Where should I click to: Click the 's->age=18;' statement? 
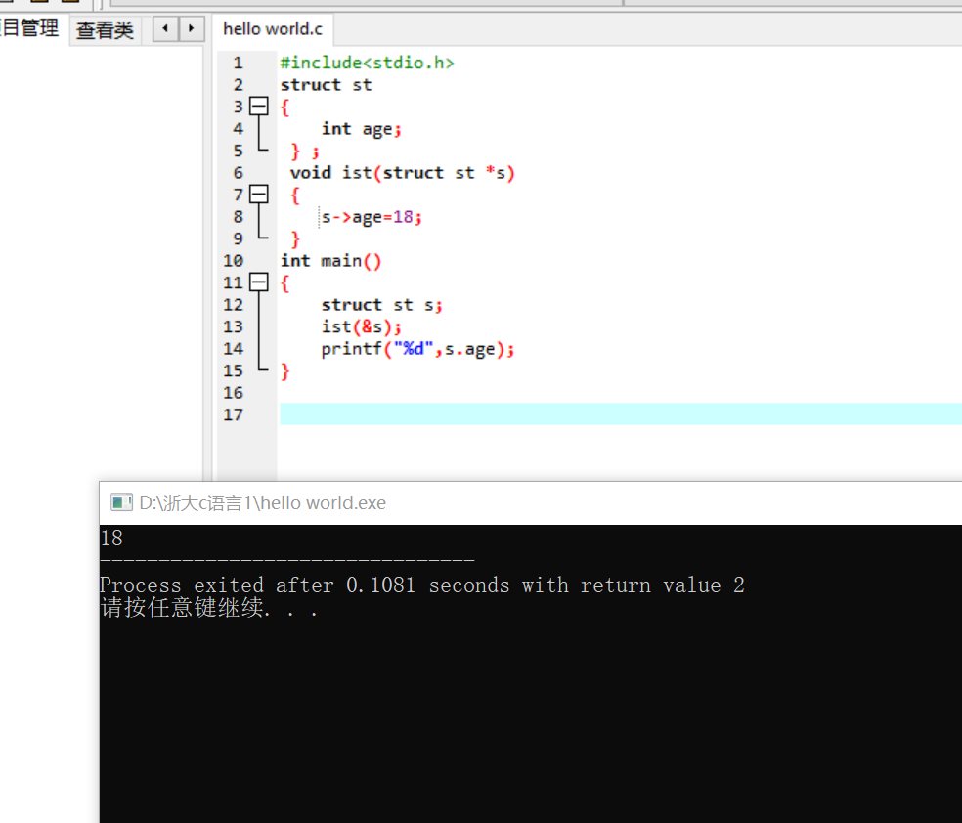[x=372, y=217]
